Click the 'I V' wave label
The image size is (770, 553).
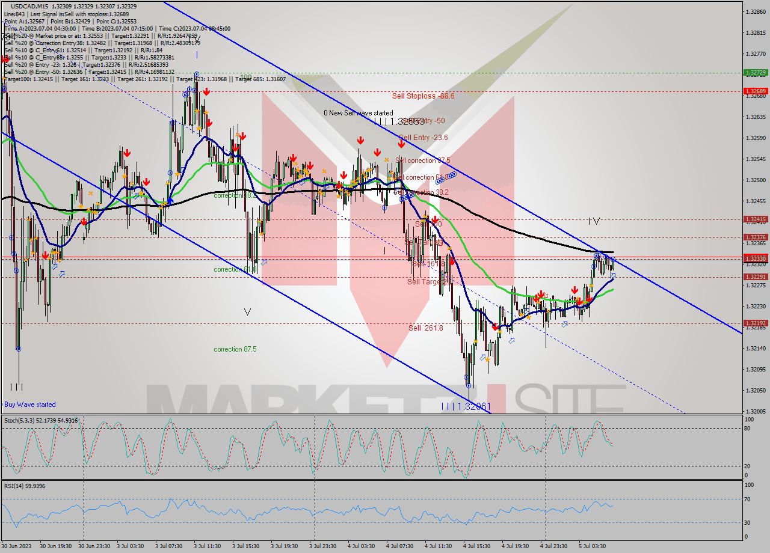point(594,221)
